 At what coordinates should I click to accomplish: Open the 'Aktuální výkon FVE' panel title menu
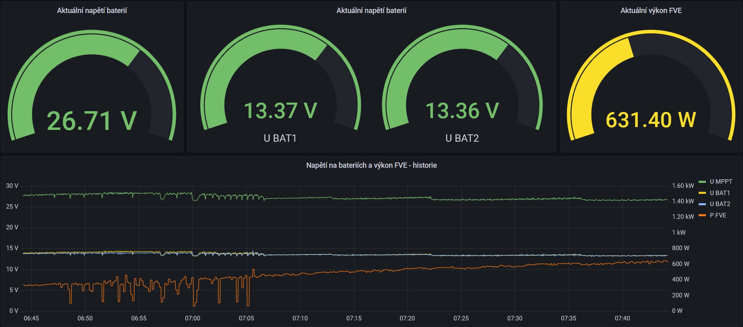[x=651, y=11]
